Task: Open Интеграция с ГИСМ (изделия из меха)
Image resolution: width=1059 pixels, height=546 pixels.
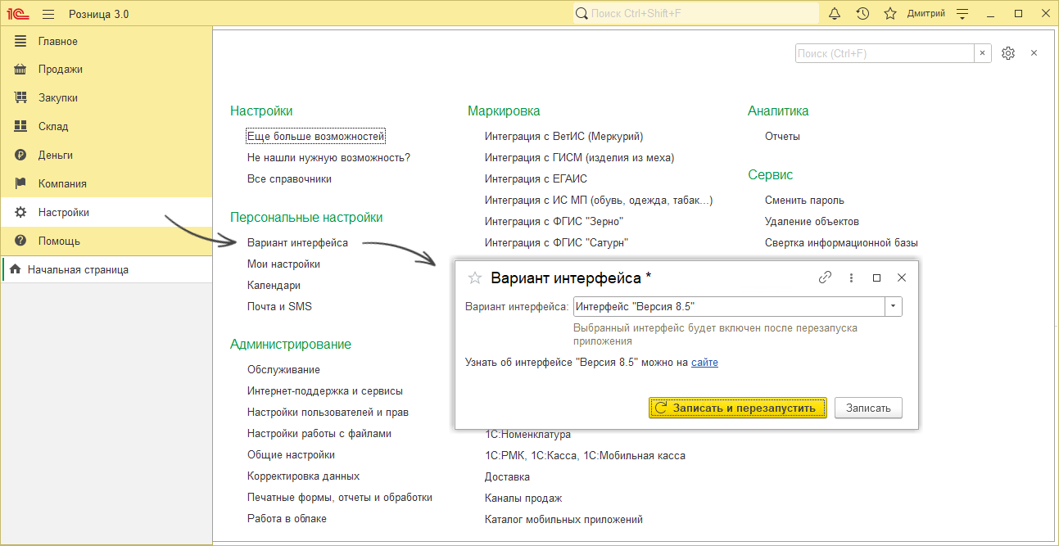Action: pyautogui.click(x=579, y=157)
